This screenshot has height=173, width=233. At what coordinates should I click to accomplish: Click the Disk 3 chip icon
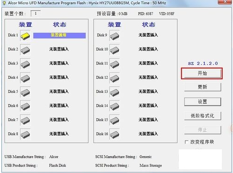(x=25, y=64)
